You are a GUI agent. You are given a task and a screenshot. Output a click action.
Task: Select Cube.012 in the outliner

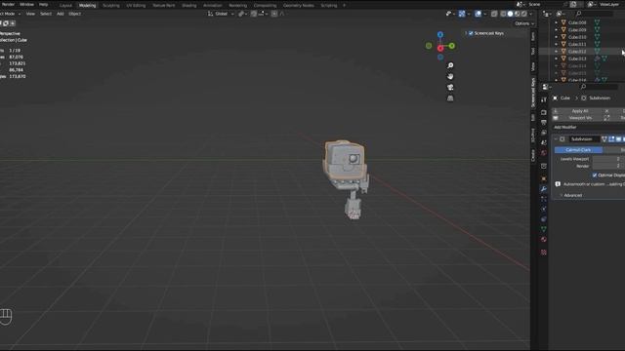point(577,52)
